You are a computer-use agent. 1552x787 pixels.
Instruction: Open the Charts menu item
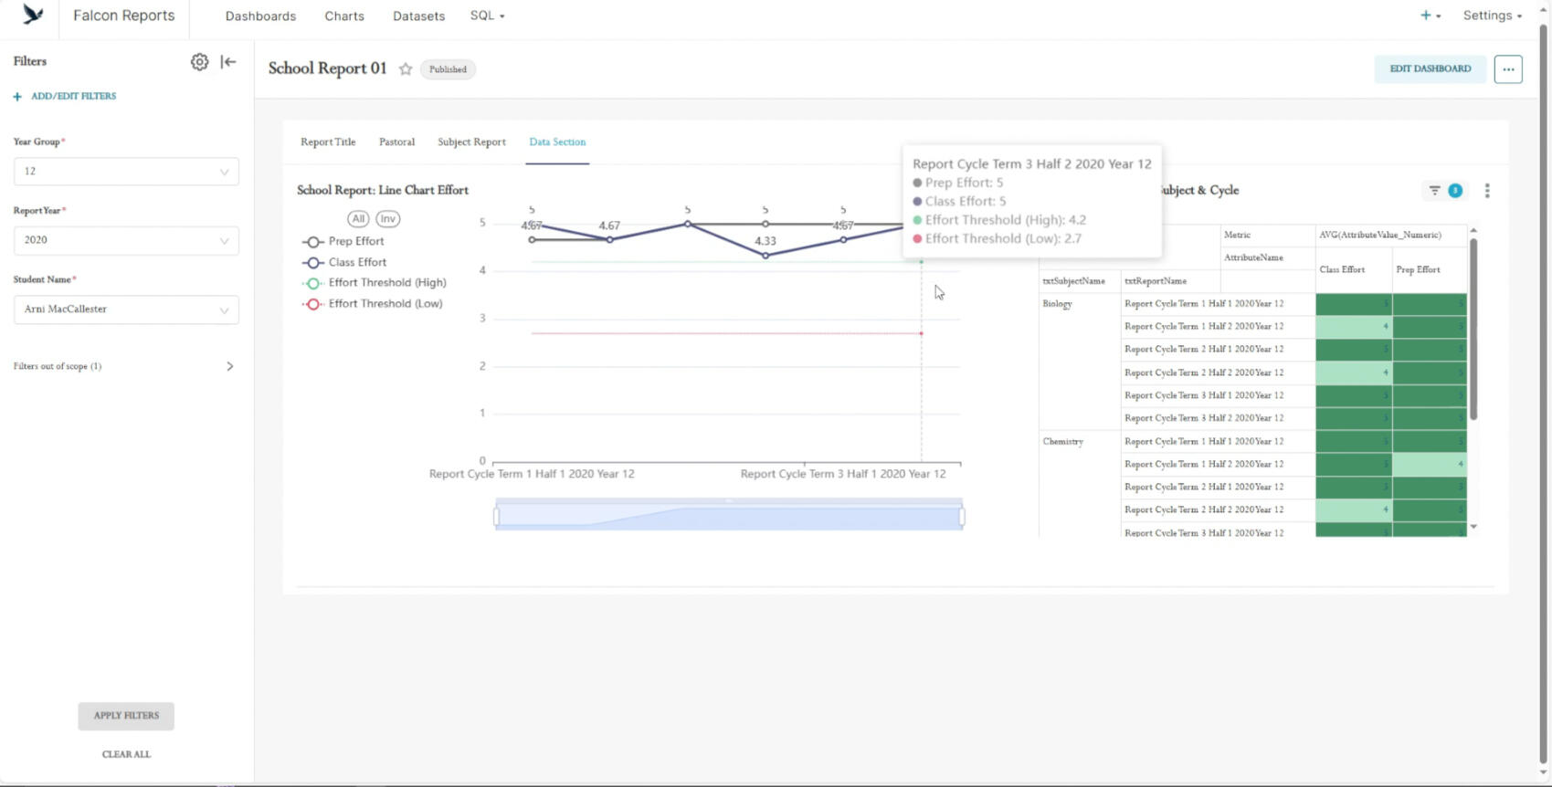[344, 16]
